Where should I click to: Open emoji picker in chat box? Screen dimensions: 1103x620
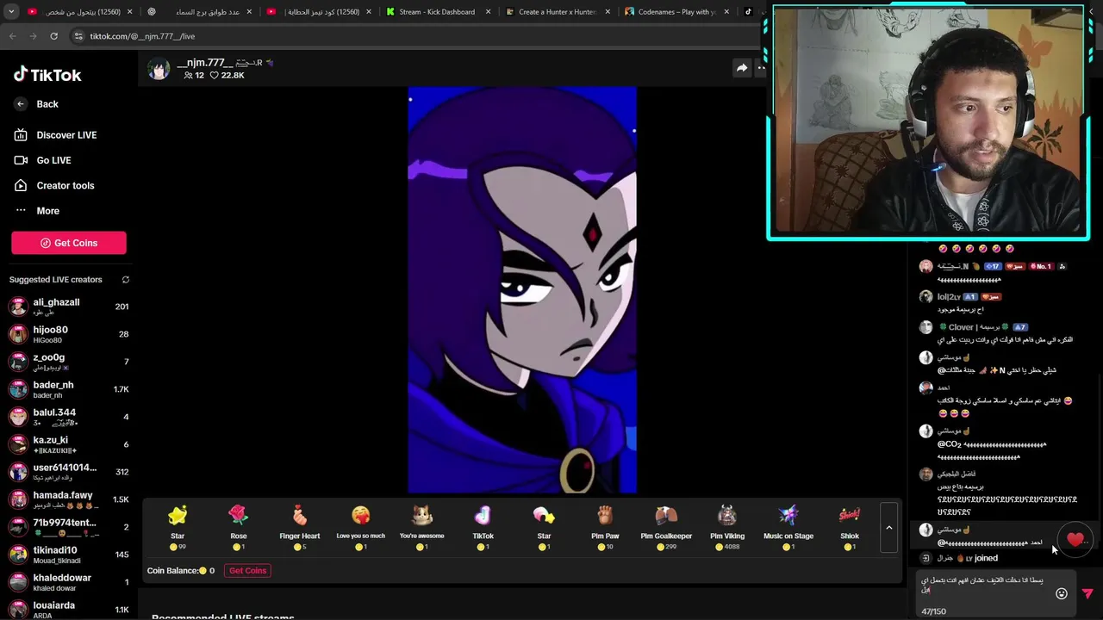pyautogui.click(x=1062, y=593)
